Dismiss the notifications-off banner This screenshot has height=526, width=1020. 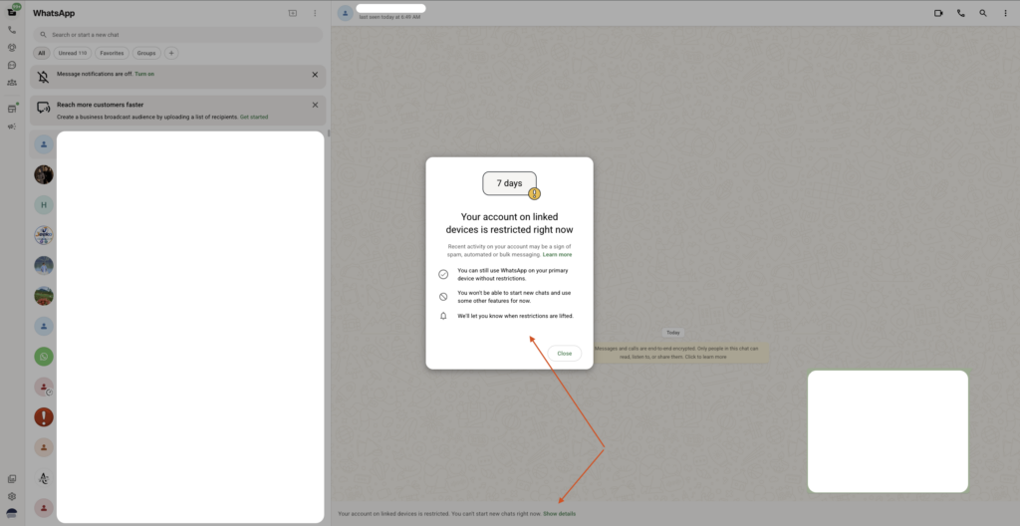(315, 75)
